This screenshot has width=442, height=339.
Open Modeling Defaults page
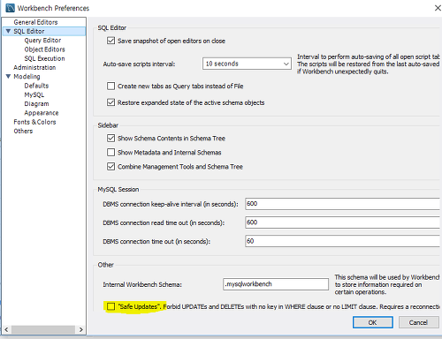36,86
